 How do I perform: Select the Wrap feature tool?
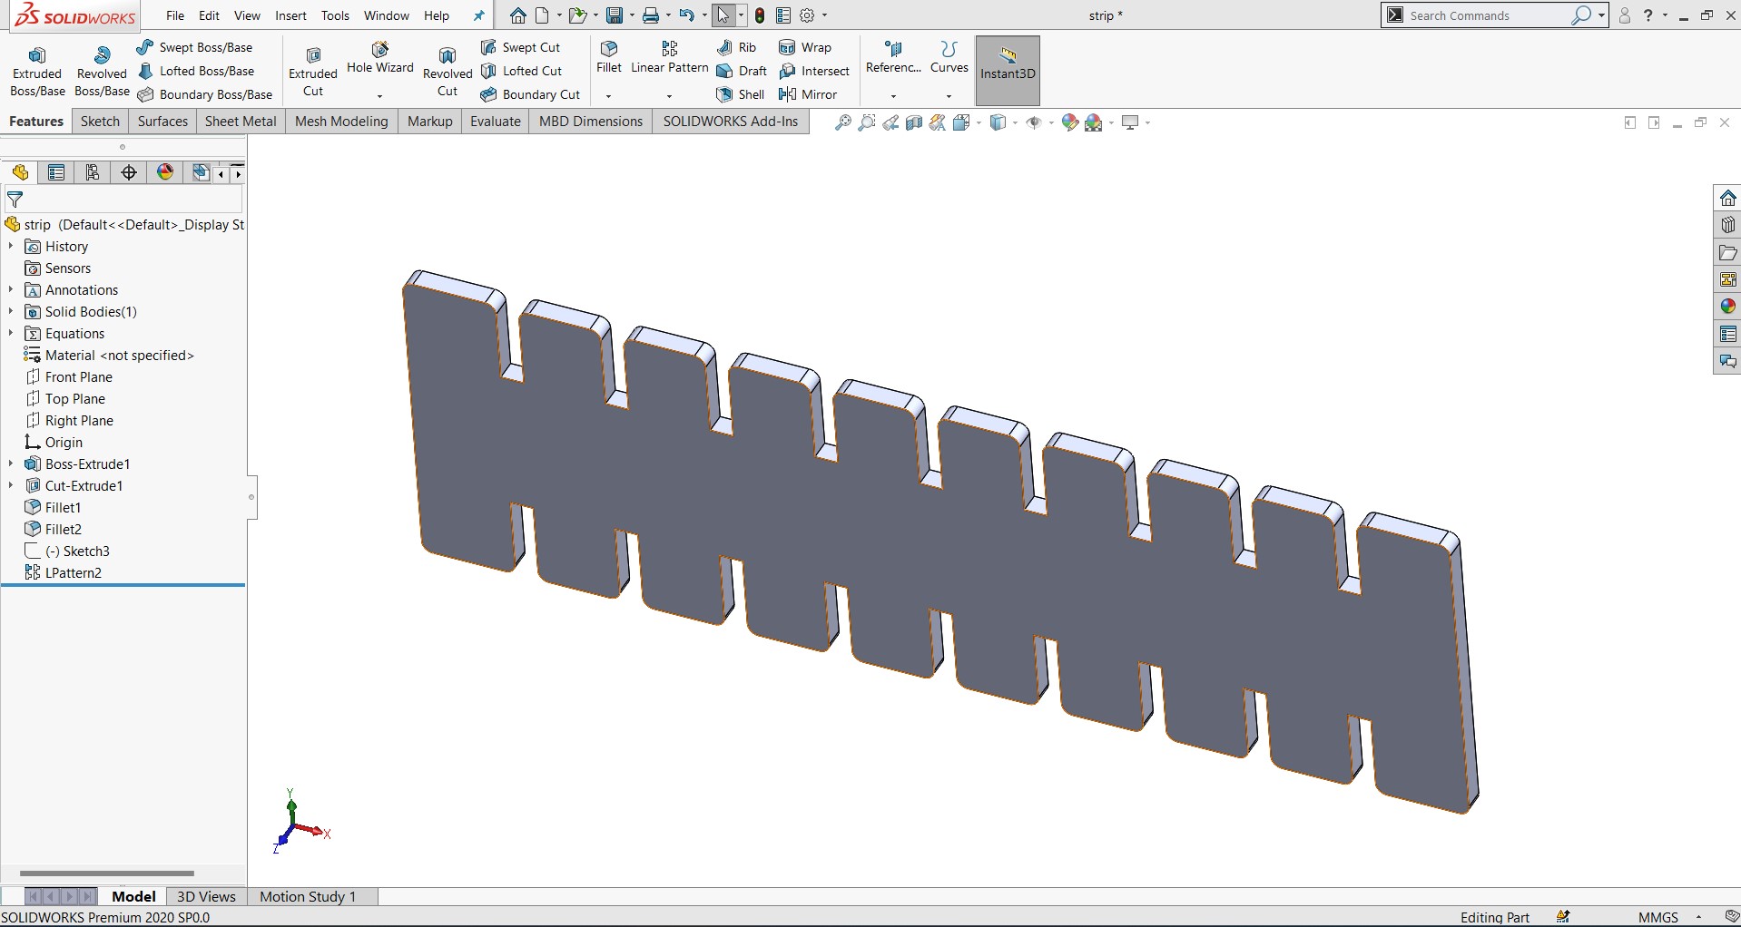click(805, 47)
